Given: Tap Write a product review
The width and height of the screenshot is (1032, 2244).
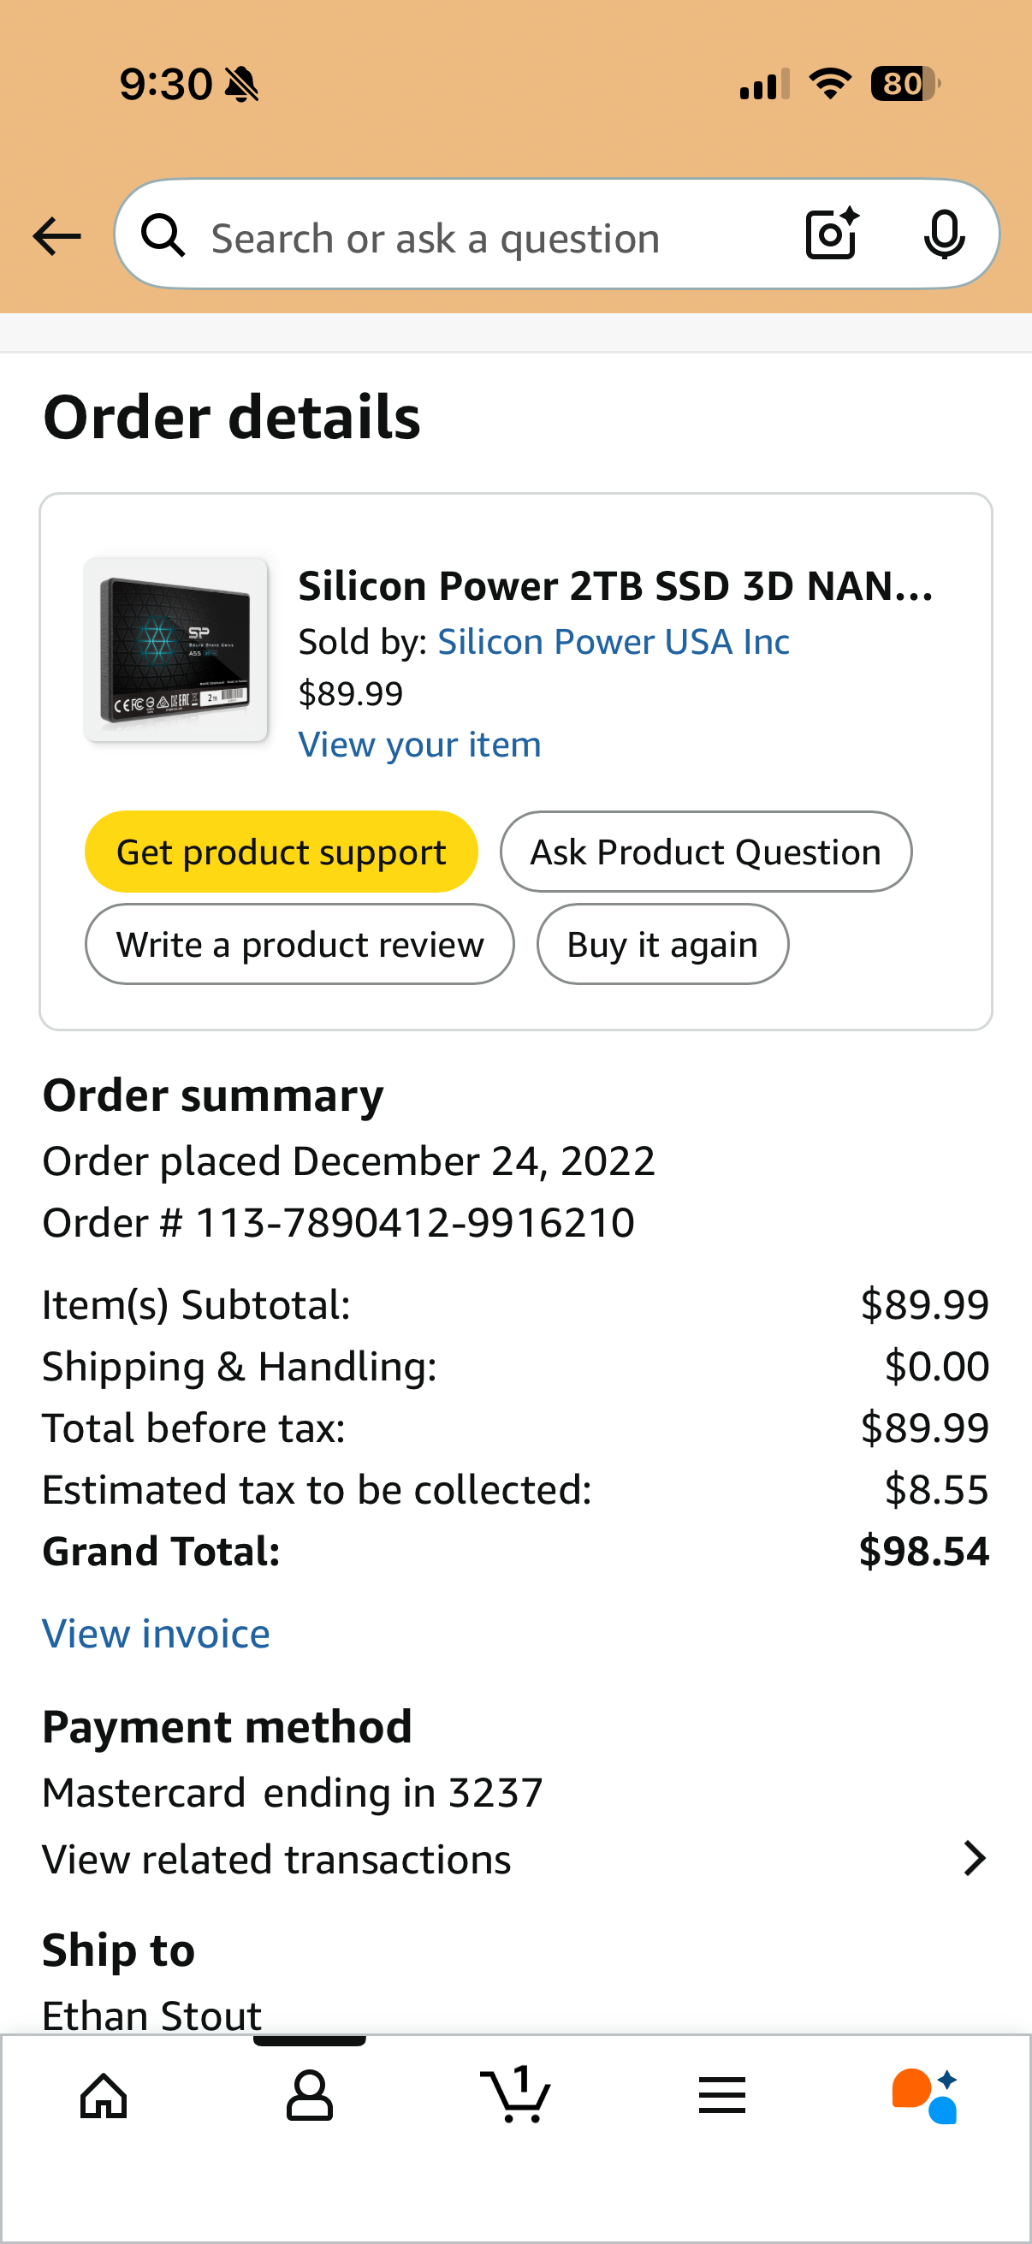Looking at the screenshot, I should (x=300, y=944).
